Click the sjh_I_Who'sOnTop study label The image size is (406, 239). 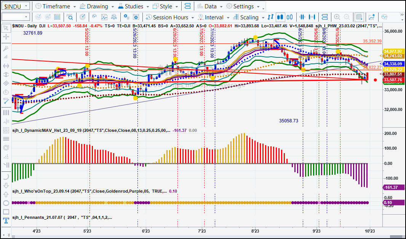[90, 191]
